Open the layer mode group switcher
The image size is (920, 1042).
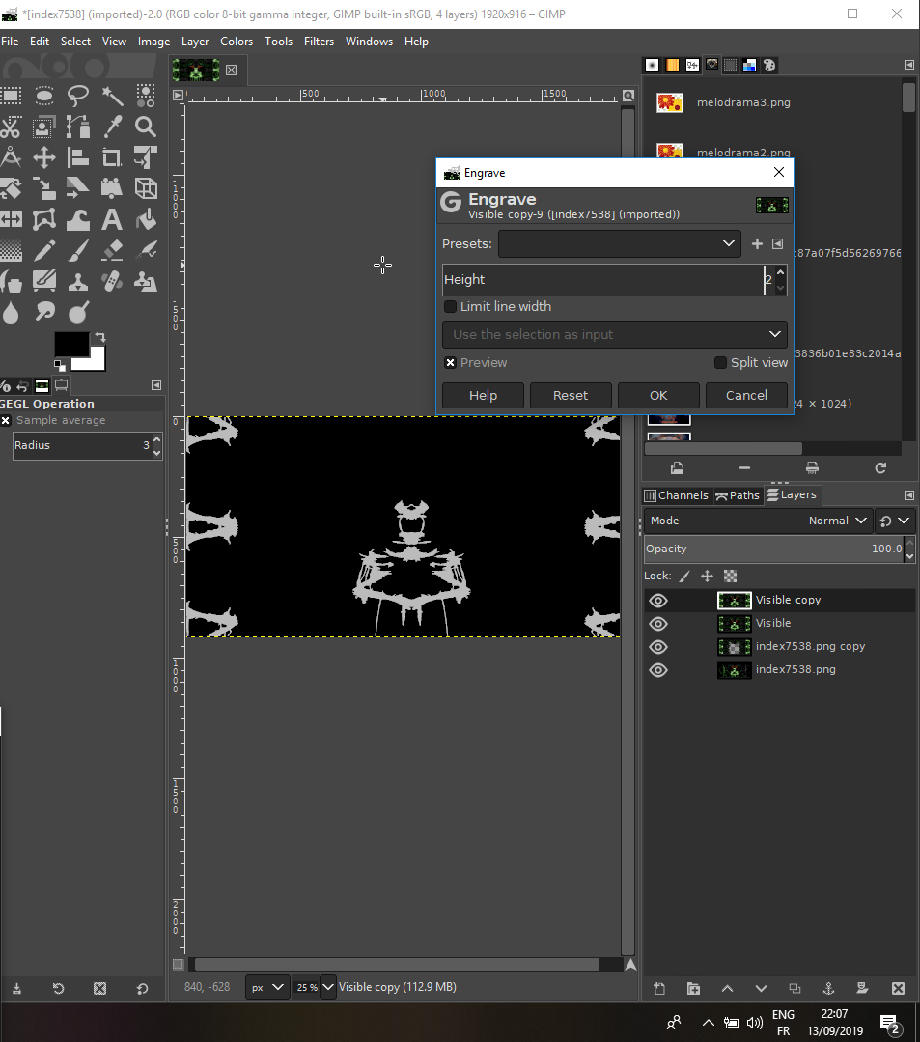click(x=895, y=521)
